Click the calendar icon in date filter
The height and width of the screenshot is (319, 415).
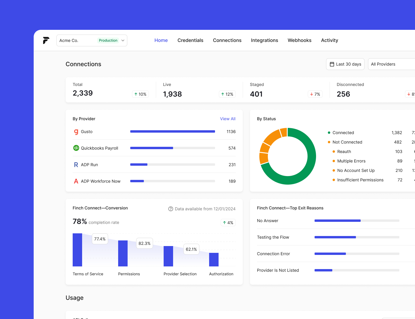pyautogui.click(x=332, y=64)
